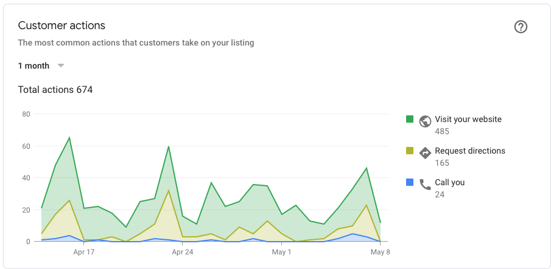Click the Request directions legend label
The image size is (551, 269).
click(x=470, y=151)
